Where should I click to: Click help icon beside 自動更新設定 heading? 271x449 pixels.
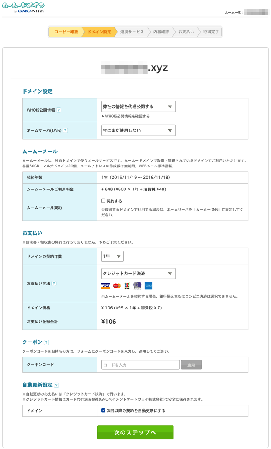(56, 385)
